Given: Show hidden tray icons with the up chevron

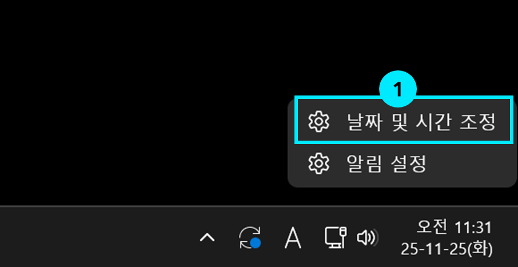Looking at the screenshot, I should click(x=207, y=238).
